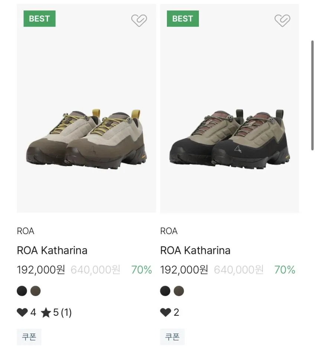The height and width of the screenshot is (353, 316).
Task: Click BEST badge on left product
Action: (39, 19)
